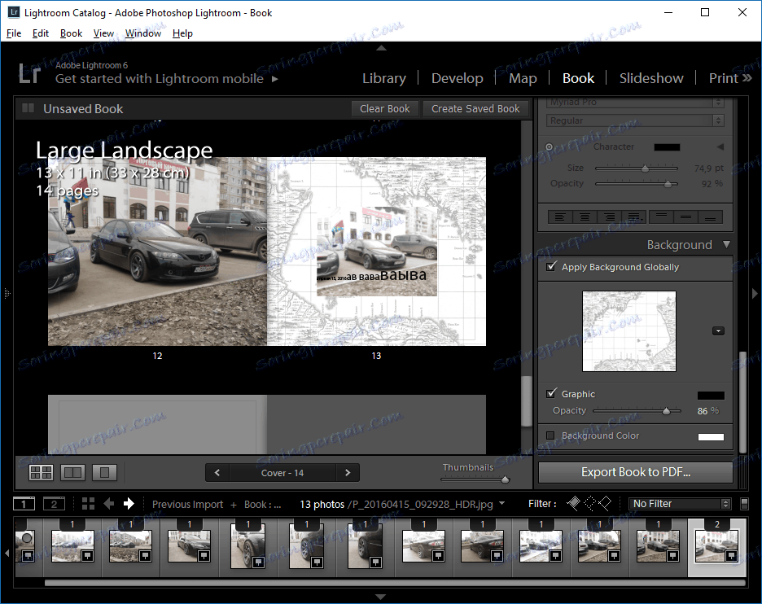Viewport: 762px width, 604px height.
Task: Collapse the Background panel
Action: point(726,244)
